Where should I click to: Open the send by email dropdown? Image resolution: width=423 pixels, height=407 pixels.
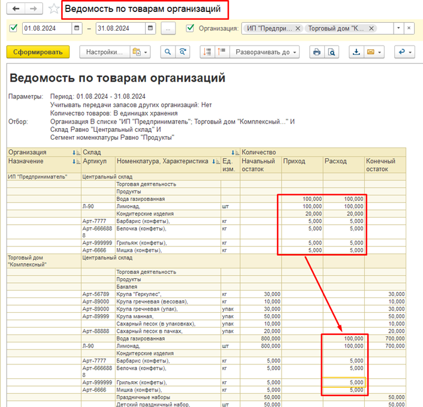[374, 52]
